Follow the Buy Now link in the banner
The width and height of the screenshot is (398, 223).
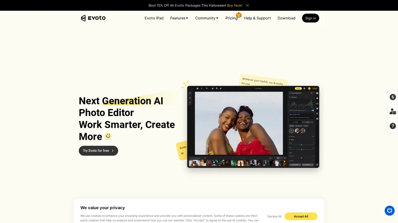(x=235, y=5)
